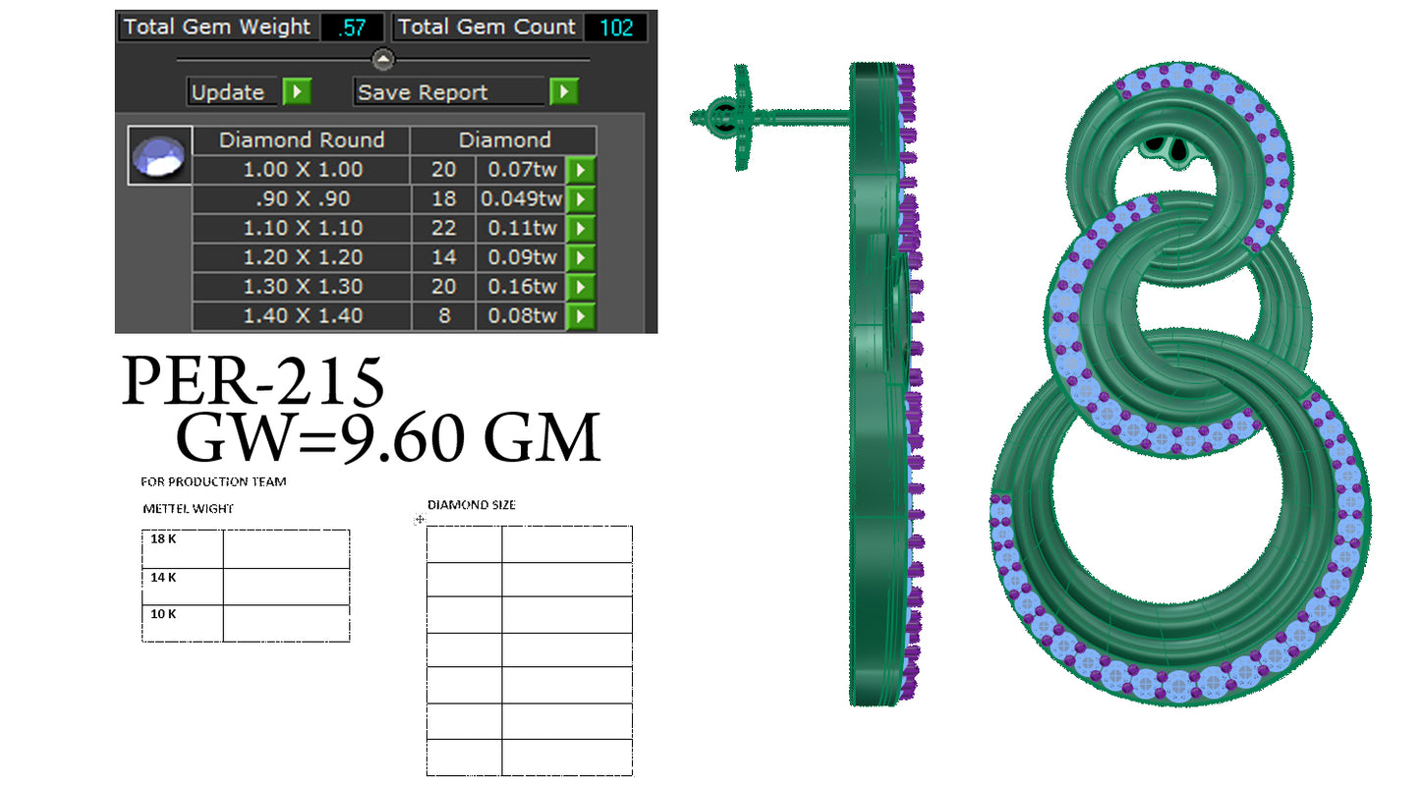
Task: Click the green arrow beside Update
Action: (297, 91)
